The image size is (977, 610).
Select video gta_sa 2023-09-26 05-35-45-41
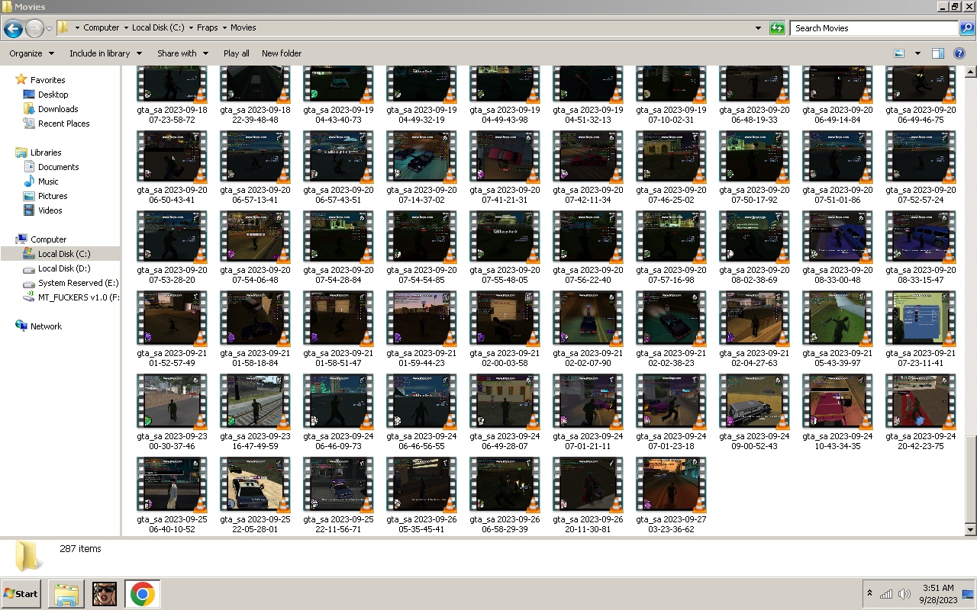pyautogui.click(x=421, y=496)
